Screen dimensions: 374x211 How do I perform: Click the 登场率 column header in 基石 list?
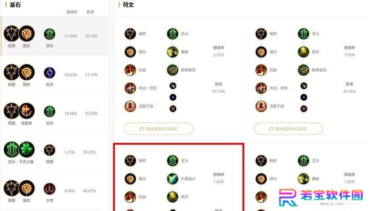pos(72,12)
